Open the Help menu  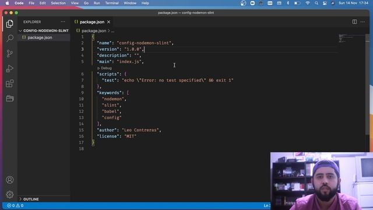point(145,3)
